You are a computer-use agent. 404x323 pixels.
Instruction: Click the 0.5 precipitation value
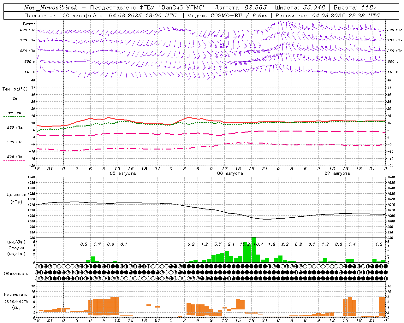point(84,244)
